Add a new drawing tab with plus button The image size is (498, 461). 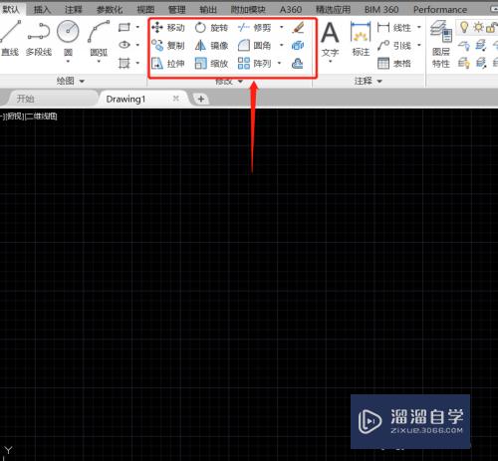[201, 99]
